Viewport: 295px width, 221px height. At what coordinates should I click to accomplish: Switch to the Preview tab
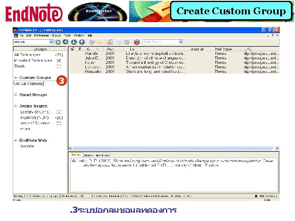click(76, 155)
